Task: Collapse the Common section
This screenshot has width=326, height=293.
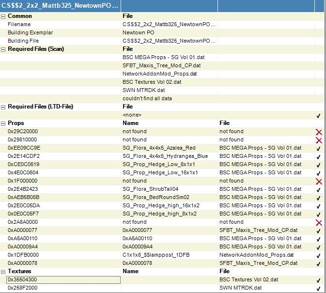Action: coord(3,16)
